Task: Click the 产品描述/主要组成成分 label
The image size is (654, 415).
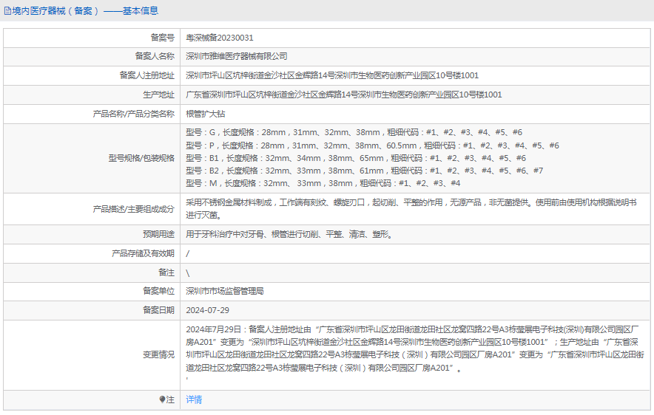Action: click(x=133, y=209)
